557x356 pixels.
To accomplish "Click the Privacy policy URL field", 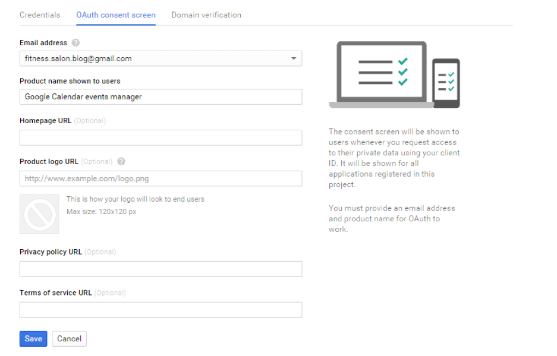I will [x=161, y=269].
